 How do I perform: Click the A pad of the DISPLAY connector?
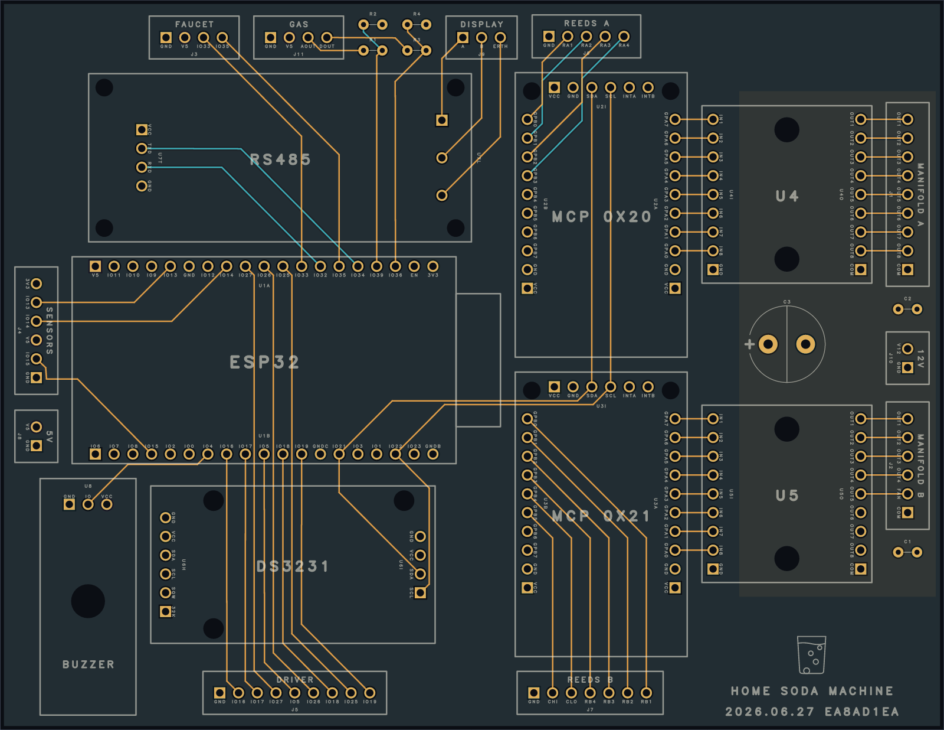coord(463,37)
